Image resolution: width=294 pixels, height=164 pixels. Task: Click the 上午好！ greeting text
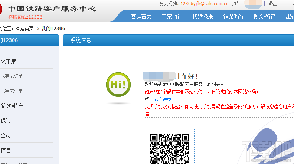click(x=187, y=76)
